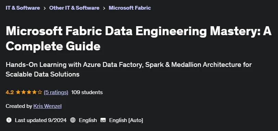The image size is (278, 131).
Task: Visit instructor Kris Wenzel's profile
Action: 47,106
